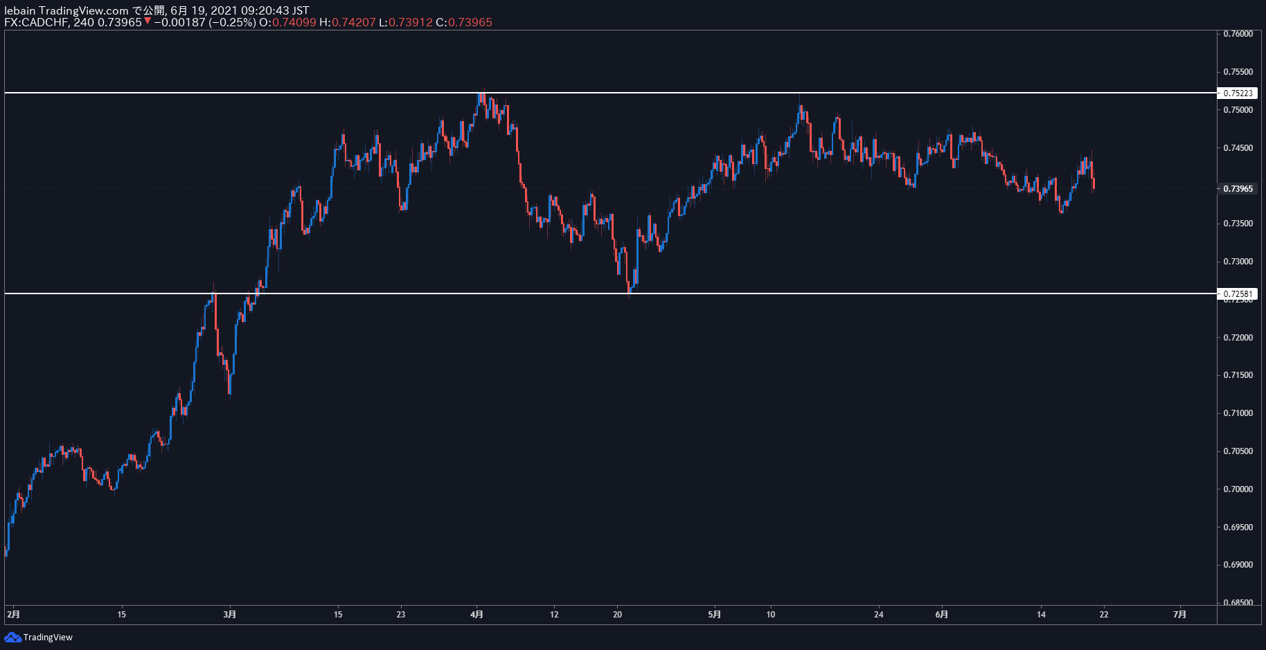Click the TradingView cloud logo icon
The width and height of the screenshot is (1266, 650).
(12, 638)
